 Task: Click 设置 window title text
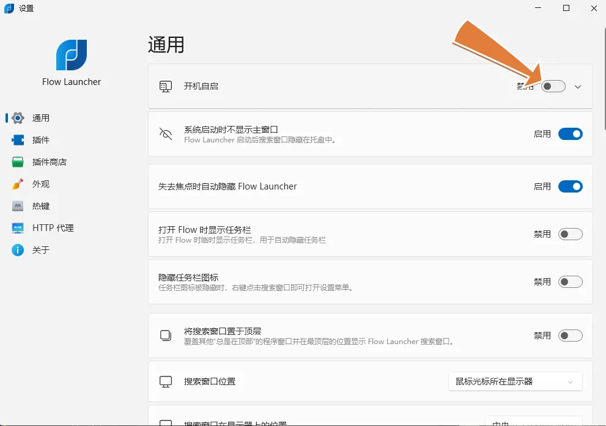coord(26,8)
